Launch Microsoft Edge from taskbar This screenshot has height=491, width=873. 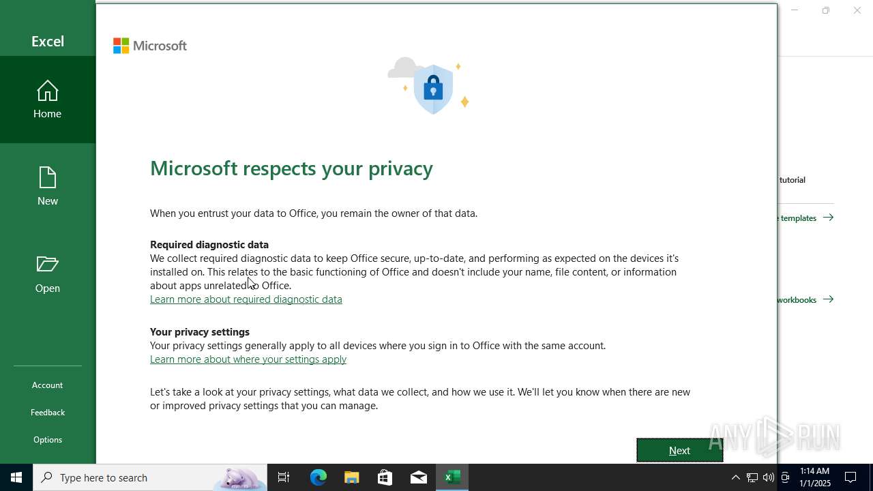point(318,477)
